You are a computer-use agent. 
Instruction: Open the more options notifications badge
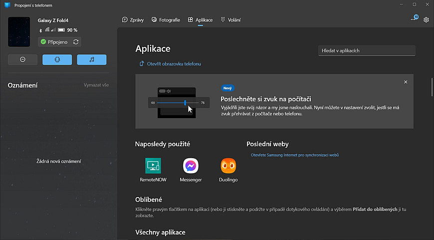pos(415,18)
